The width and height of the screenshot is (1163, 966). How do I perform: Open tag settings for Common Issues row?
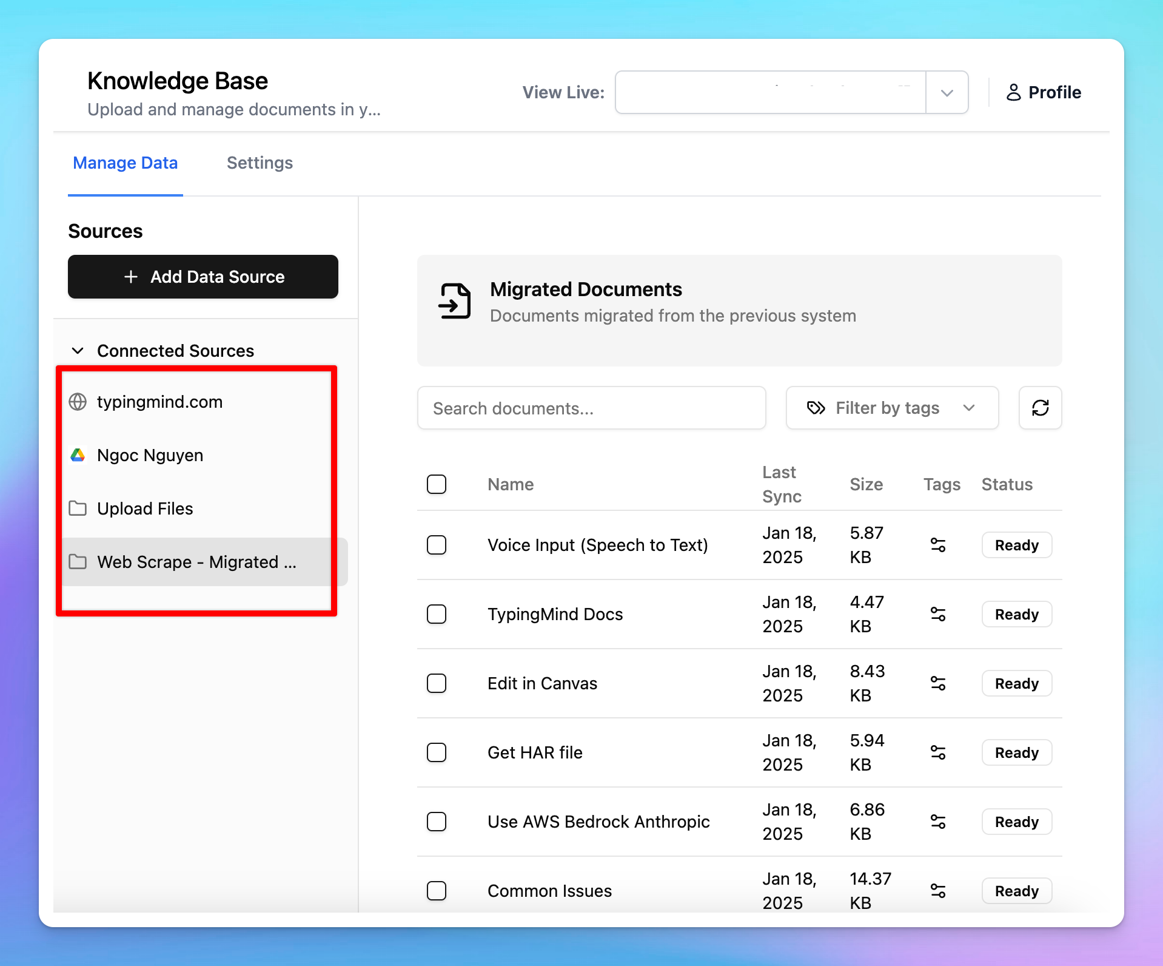click(938, 891)
